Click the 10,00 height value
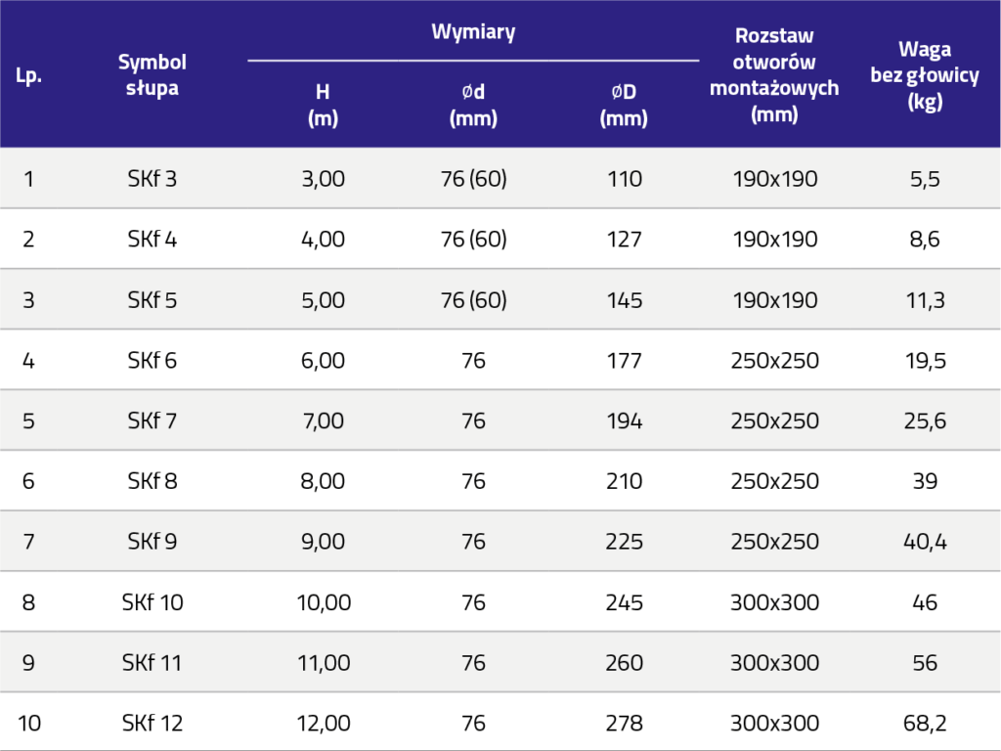Viewport: 1001px width, 751px height. [x=322, y=603]
